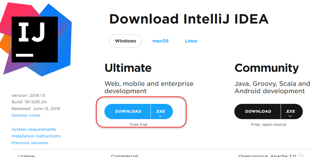Click the IntelliJ IDEA IJ logo
312x157 pixels.
[36, 39]
